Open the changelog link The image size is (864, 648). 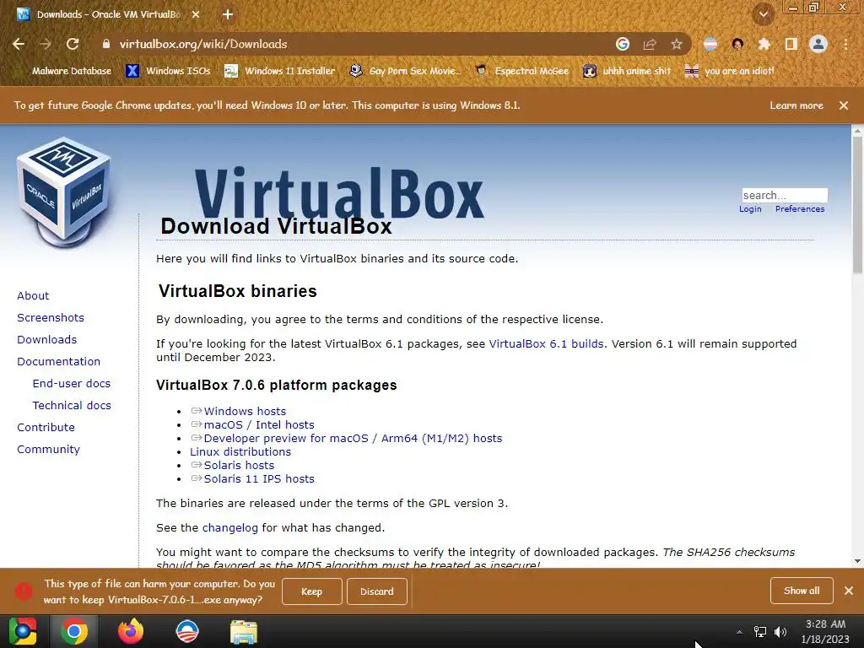tap(229, 528)
